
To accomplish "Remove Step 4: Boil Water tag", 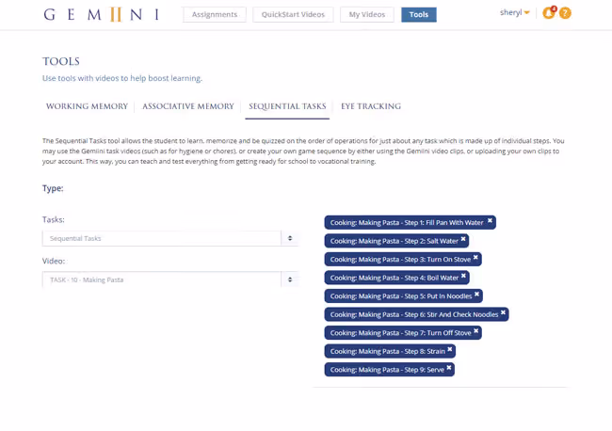I will point(464,276).
